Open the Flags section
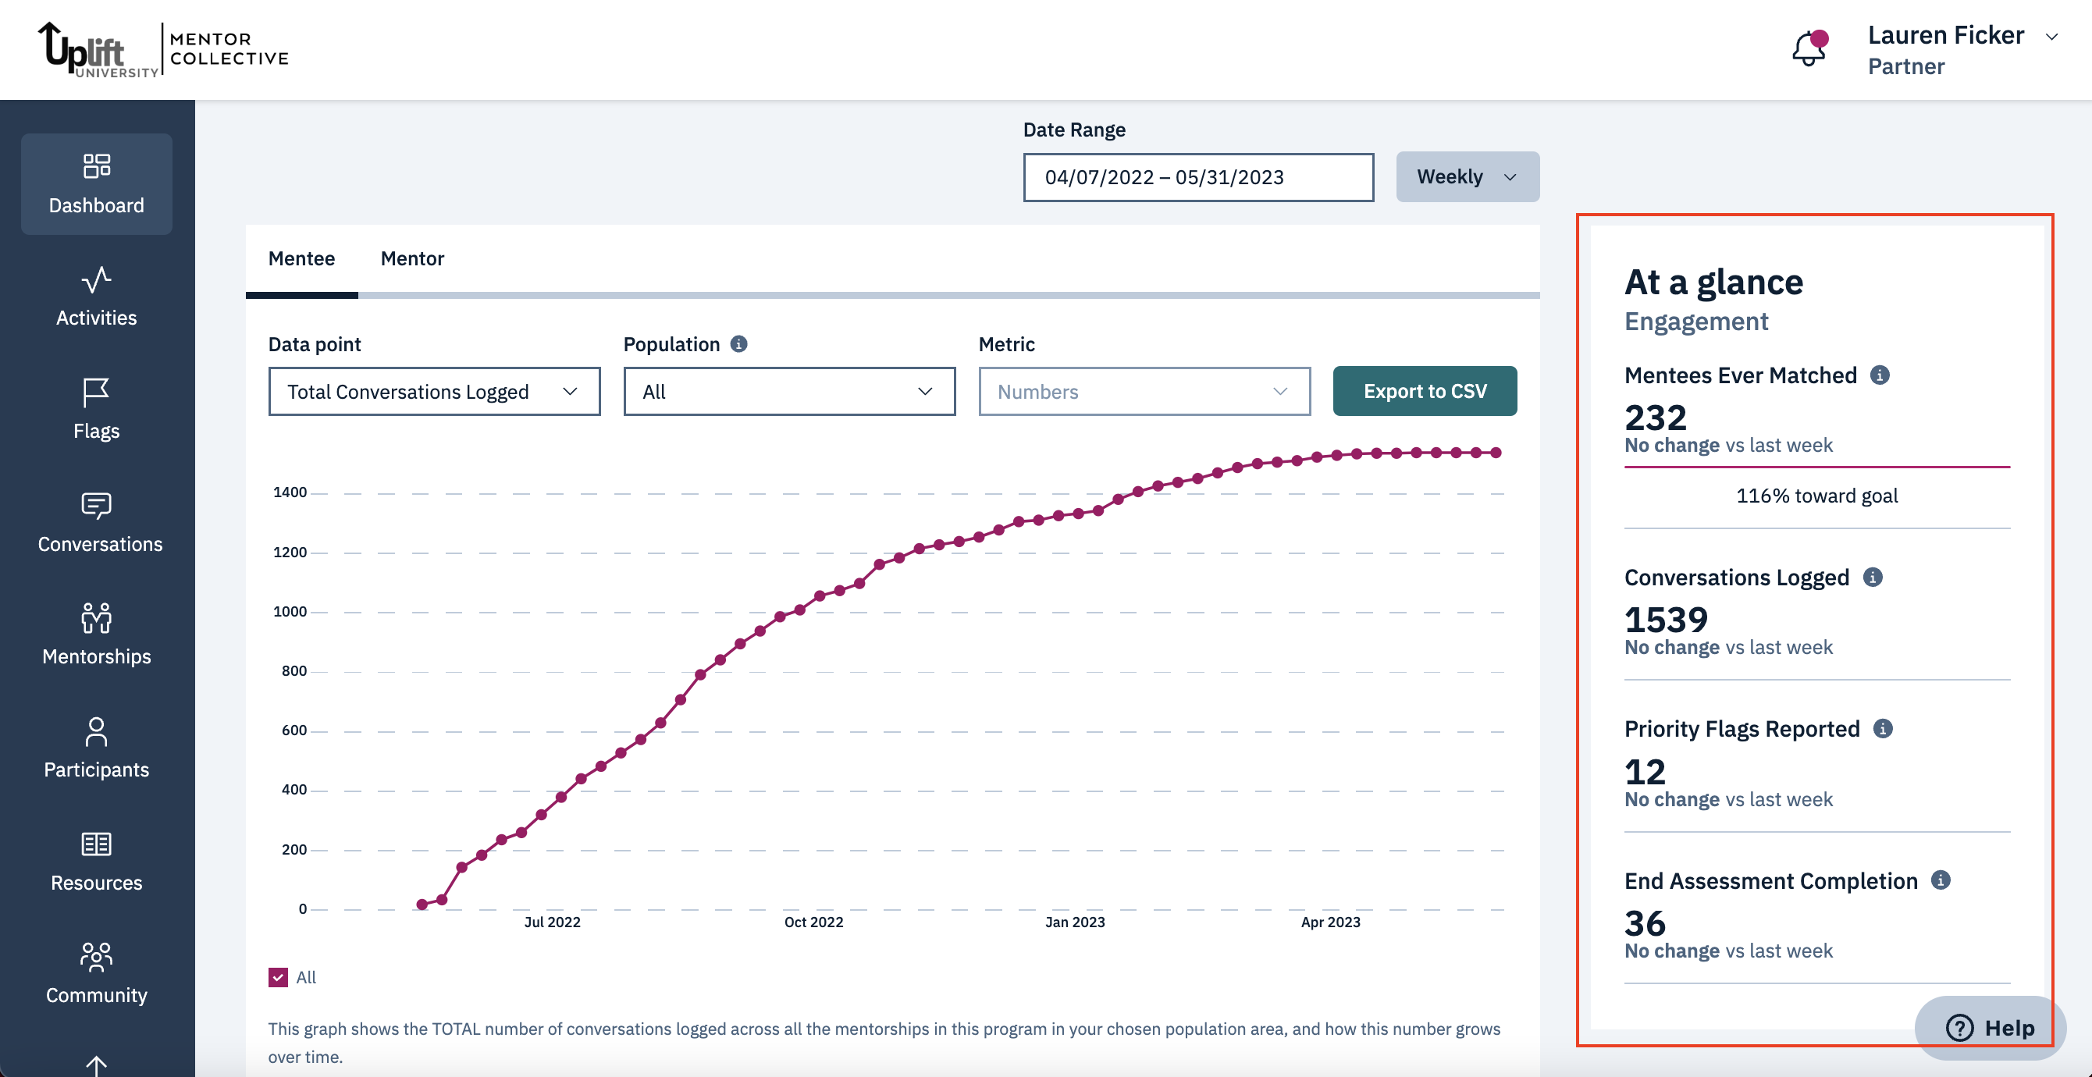The height and width of the screenshot is (1077, 2092). click(96, 408)
